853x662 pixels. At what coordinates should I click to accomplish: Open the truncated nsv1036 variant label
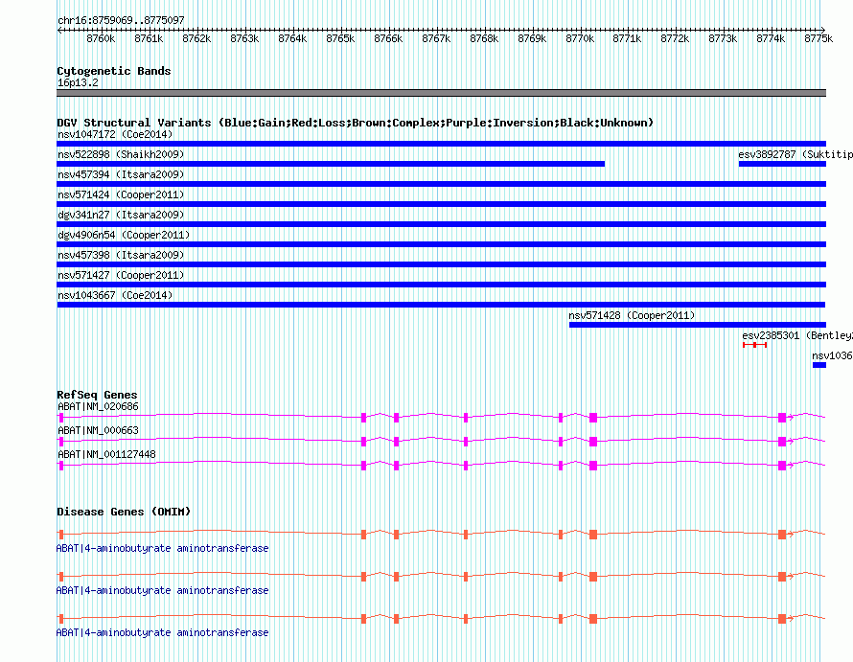(x=832, y=355)
